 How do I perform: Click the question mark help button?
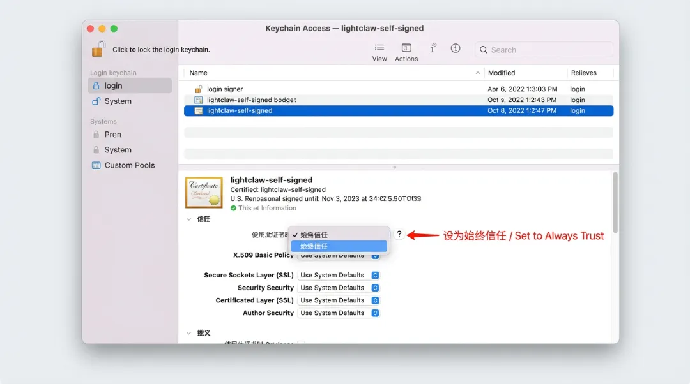(399, 234)
